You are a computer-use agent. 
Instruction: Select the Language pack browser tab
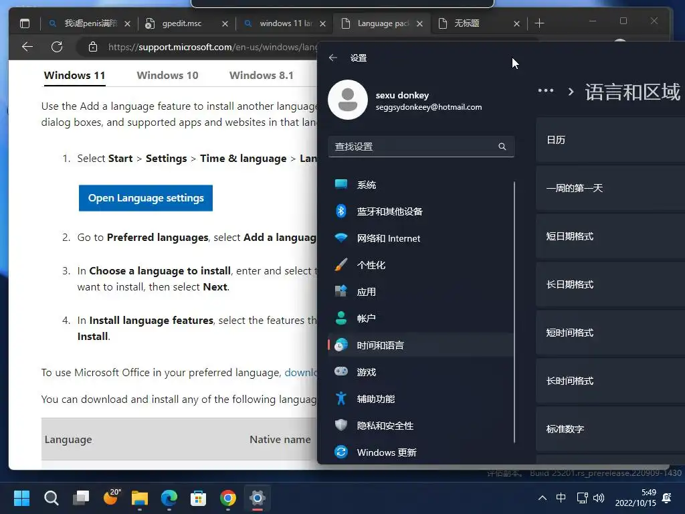[383, 23]
